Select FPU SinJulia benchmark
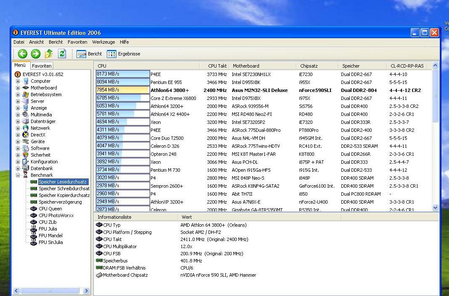Screen dimensions: 449x296 pyautogui.click(x=51, y=242)
